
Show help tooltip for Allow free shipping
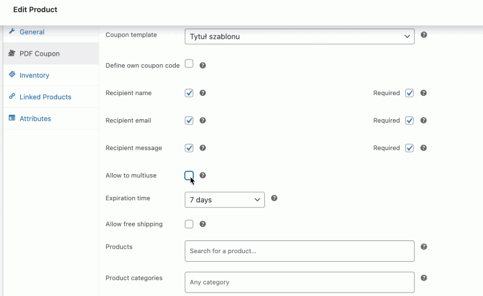(x=203, y=224)
